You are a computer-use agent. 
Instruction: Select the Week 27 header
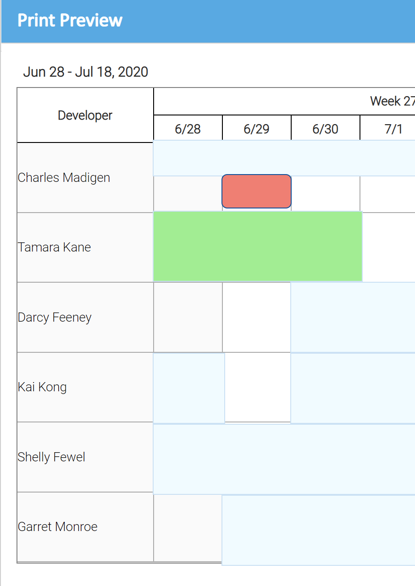[x=391, y=101]
